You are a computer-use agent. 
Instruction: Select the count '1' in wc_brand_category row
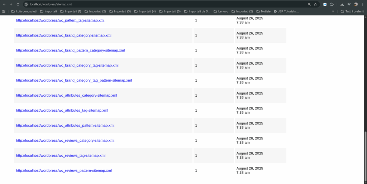196,35
